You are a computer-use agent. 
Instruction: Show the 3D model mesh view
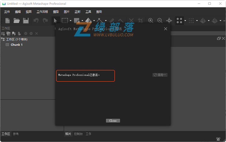(x=203, y=20)
